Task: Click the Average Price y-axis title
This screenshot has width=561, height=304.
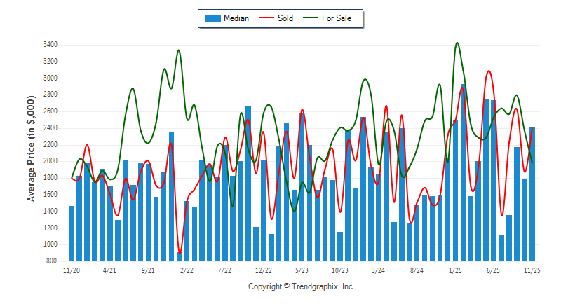Action: point(32,152)
